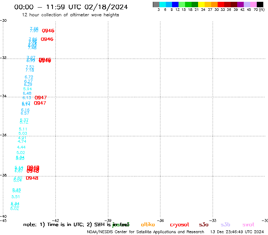Click the topmost red 0946 time label
This screenshot has height=235, width=268.
(x=48, y=31)
